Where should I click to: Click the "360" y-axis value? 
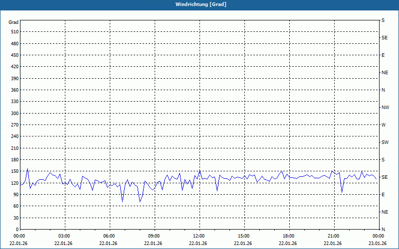click(x=15, y=90)
